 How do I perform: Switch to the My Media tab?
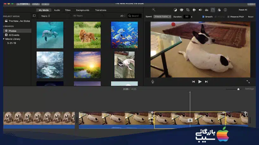pyautogui.click(x=44, y=10)
